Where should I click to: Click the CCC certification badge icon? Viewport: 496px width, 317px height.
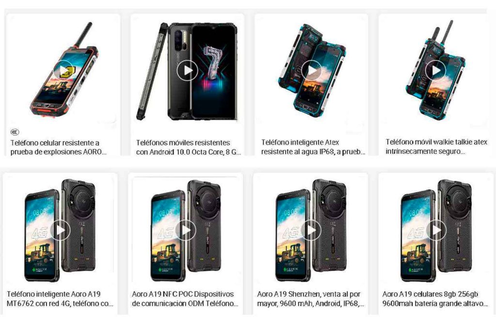coord(15,132)
